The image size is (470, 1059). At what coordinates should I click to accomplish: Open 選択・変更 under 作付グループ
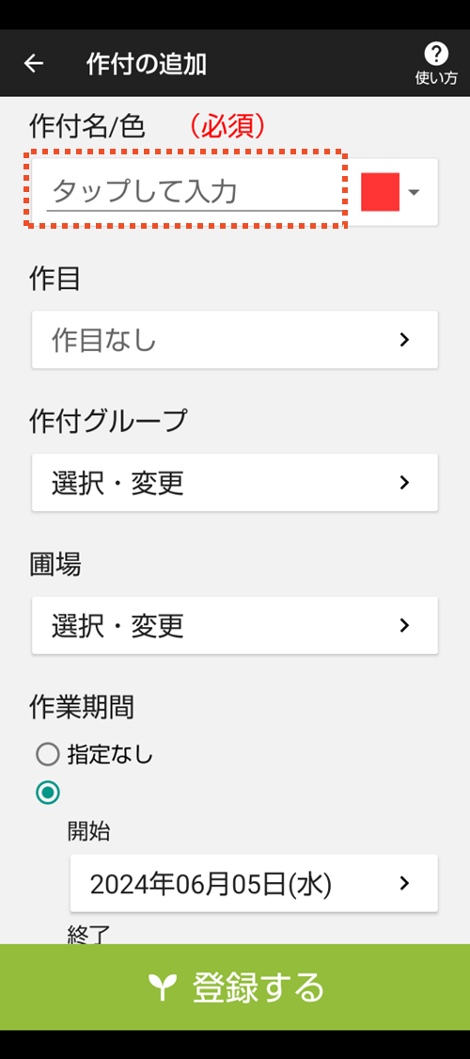pyautogui.click(x=235, y=482)
